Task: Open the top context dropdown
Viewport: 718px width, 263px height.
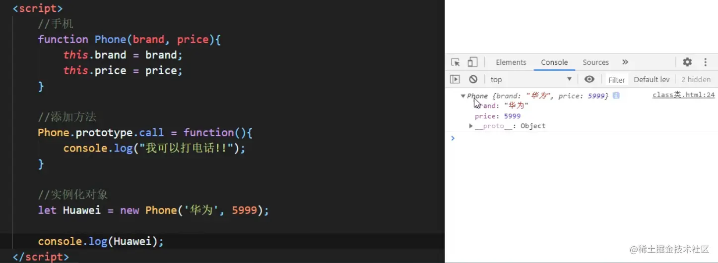Action: pyautogui.click(x=530, y=79)
